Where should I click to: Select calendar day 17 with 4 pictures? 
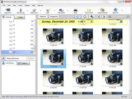[17, 48]
